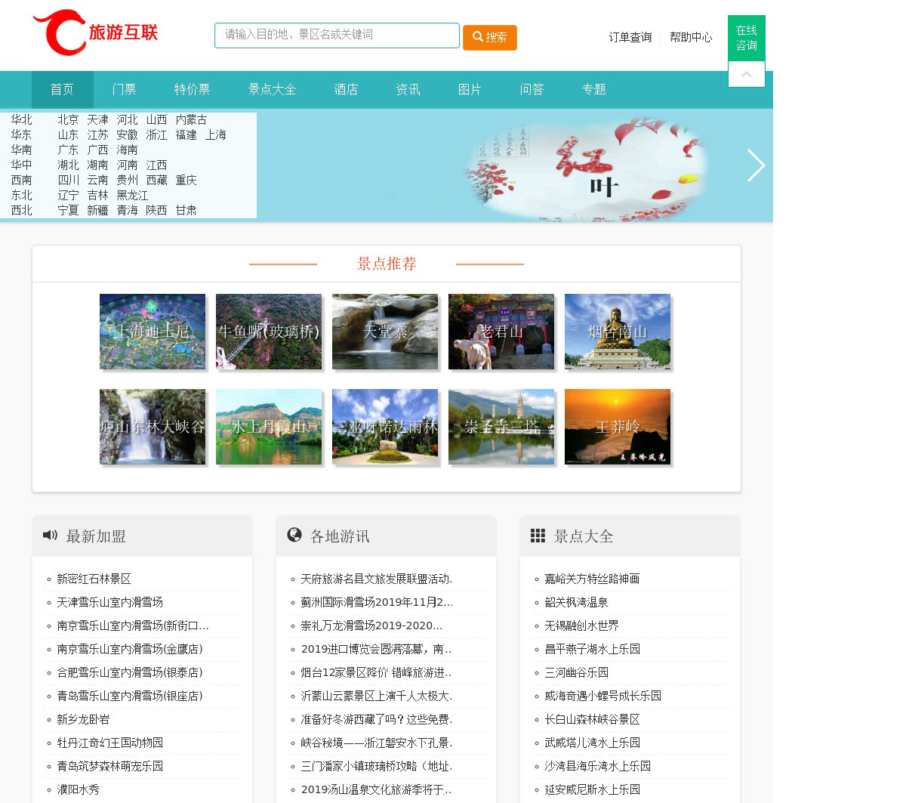Open the 老君山 attraction thumbnail
This screenshot has height=803, width=906.
pyautogui.click(x=501, y=332)
